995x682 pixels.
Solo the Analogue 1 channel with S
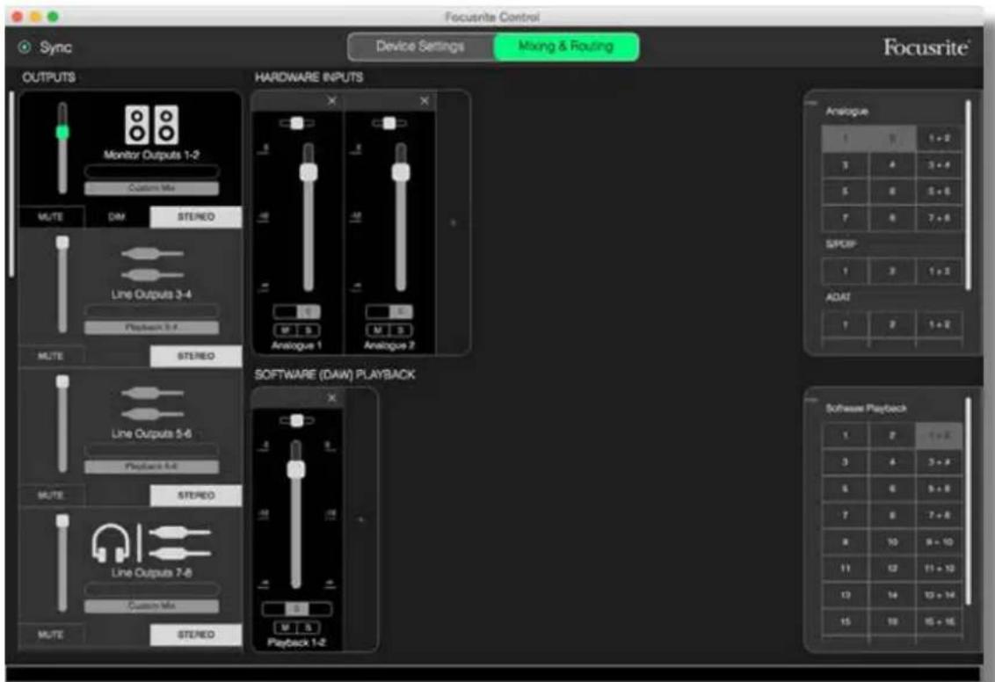309,330
